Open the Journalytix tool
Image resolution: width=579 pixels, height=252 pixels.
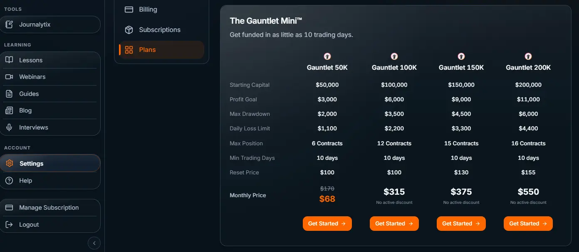point(9,24)
